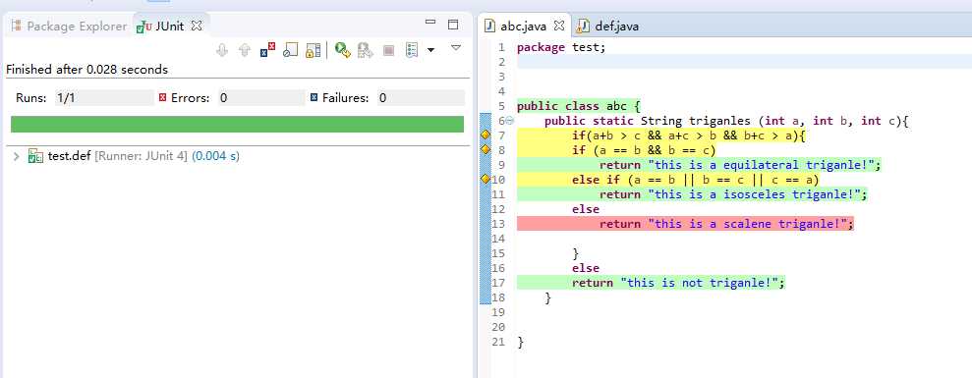Screen dimensions: 972x378
Task: Click Rerun Test – Failures First icon
Action: (x=366, y=50)
